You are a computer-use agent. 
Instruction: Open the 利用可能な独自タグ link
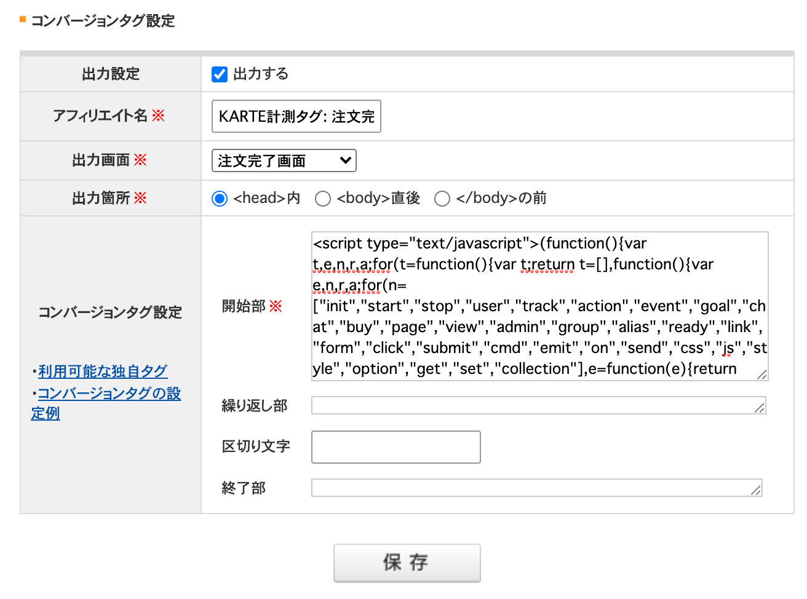tap(103, 371)
